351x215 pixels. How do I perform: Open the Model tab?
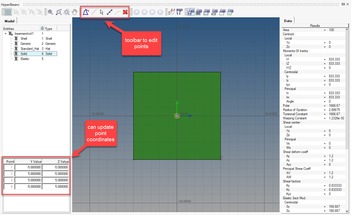(x=9, y=21)
